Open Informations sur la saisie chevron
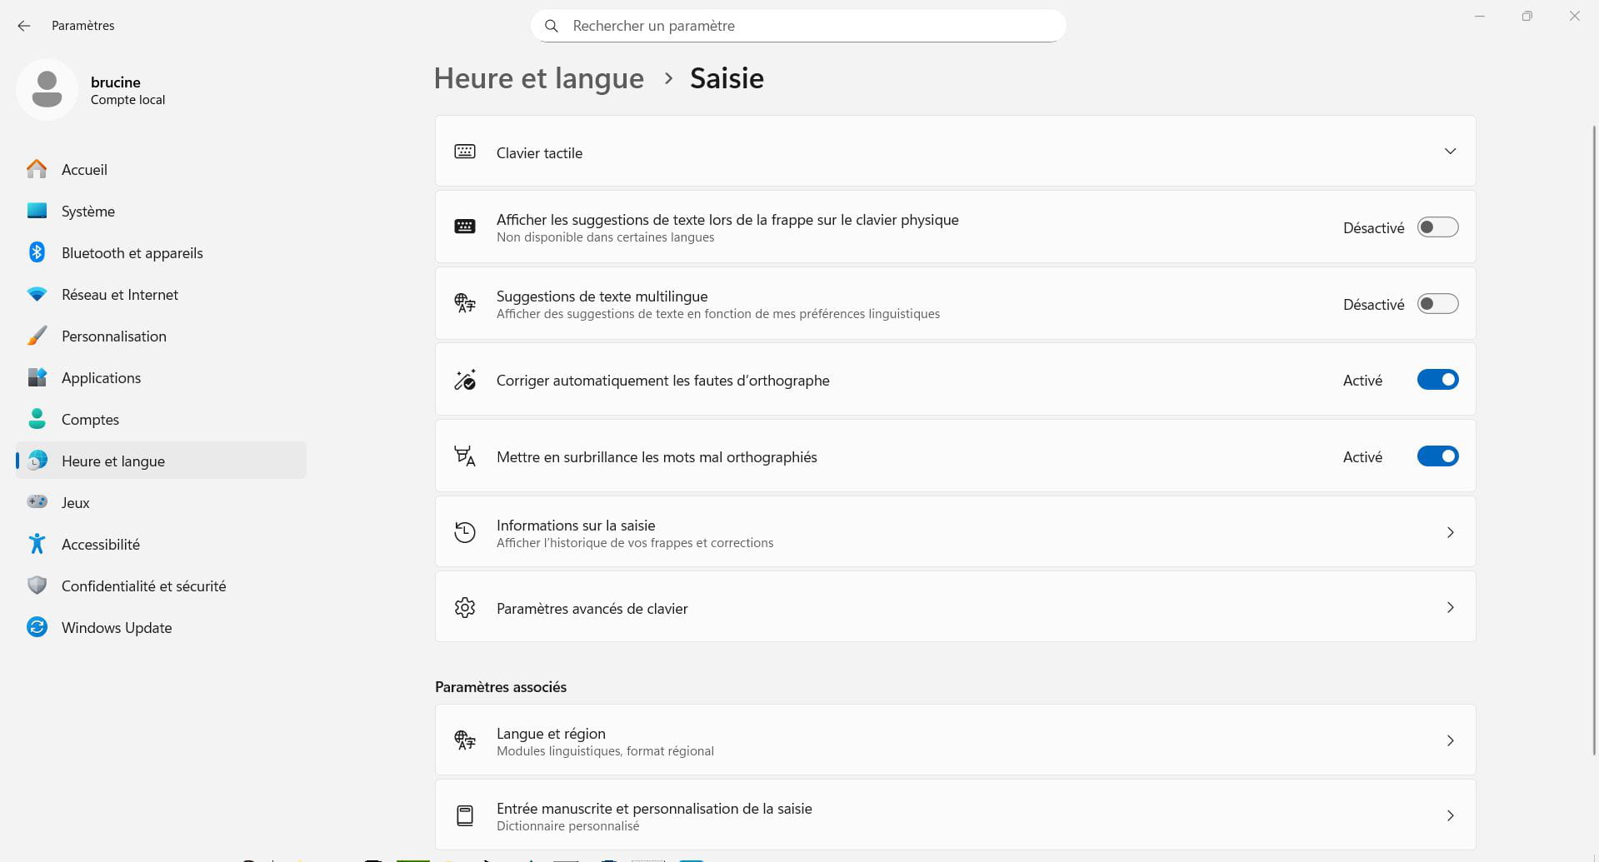Image resolution: width=1599 pixels, height=862 pixels. click(1450, 532)
